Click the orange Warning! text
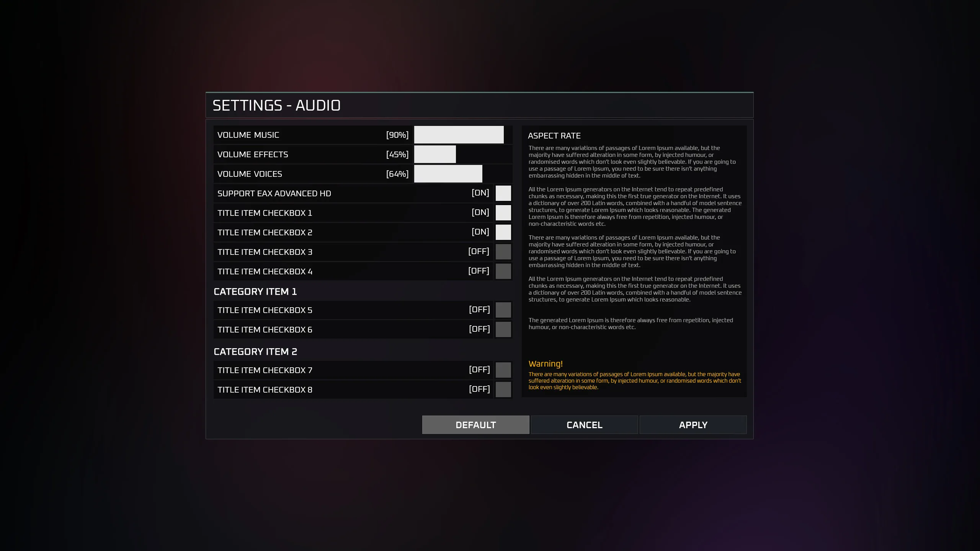Screen dimensions: 980x551 point(546,364)
